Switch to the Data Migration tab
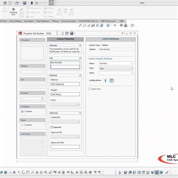Image resolution: width=178 pixels, height=178 pixels. point(43,21)
